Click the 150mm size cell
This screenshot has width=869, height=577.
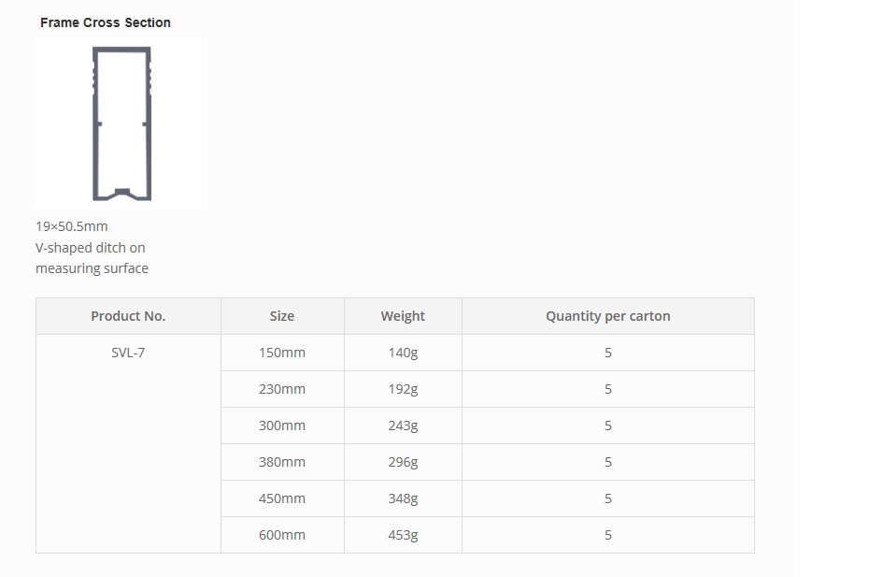282,353
